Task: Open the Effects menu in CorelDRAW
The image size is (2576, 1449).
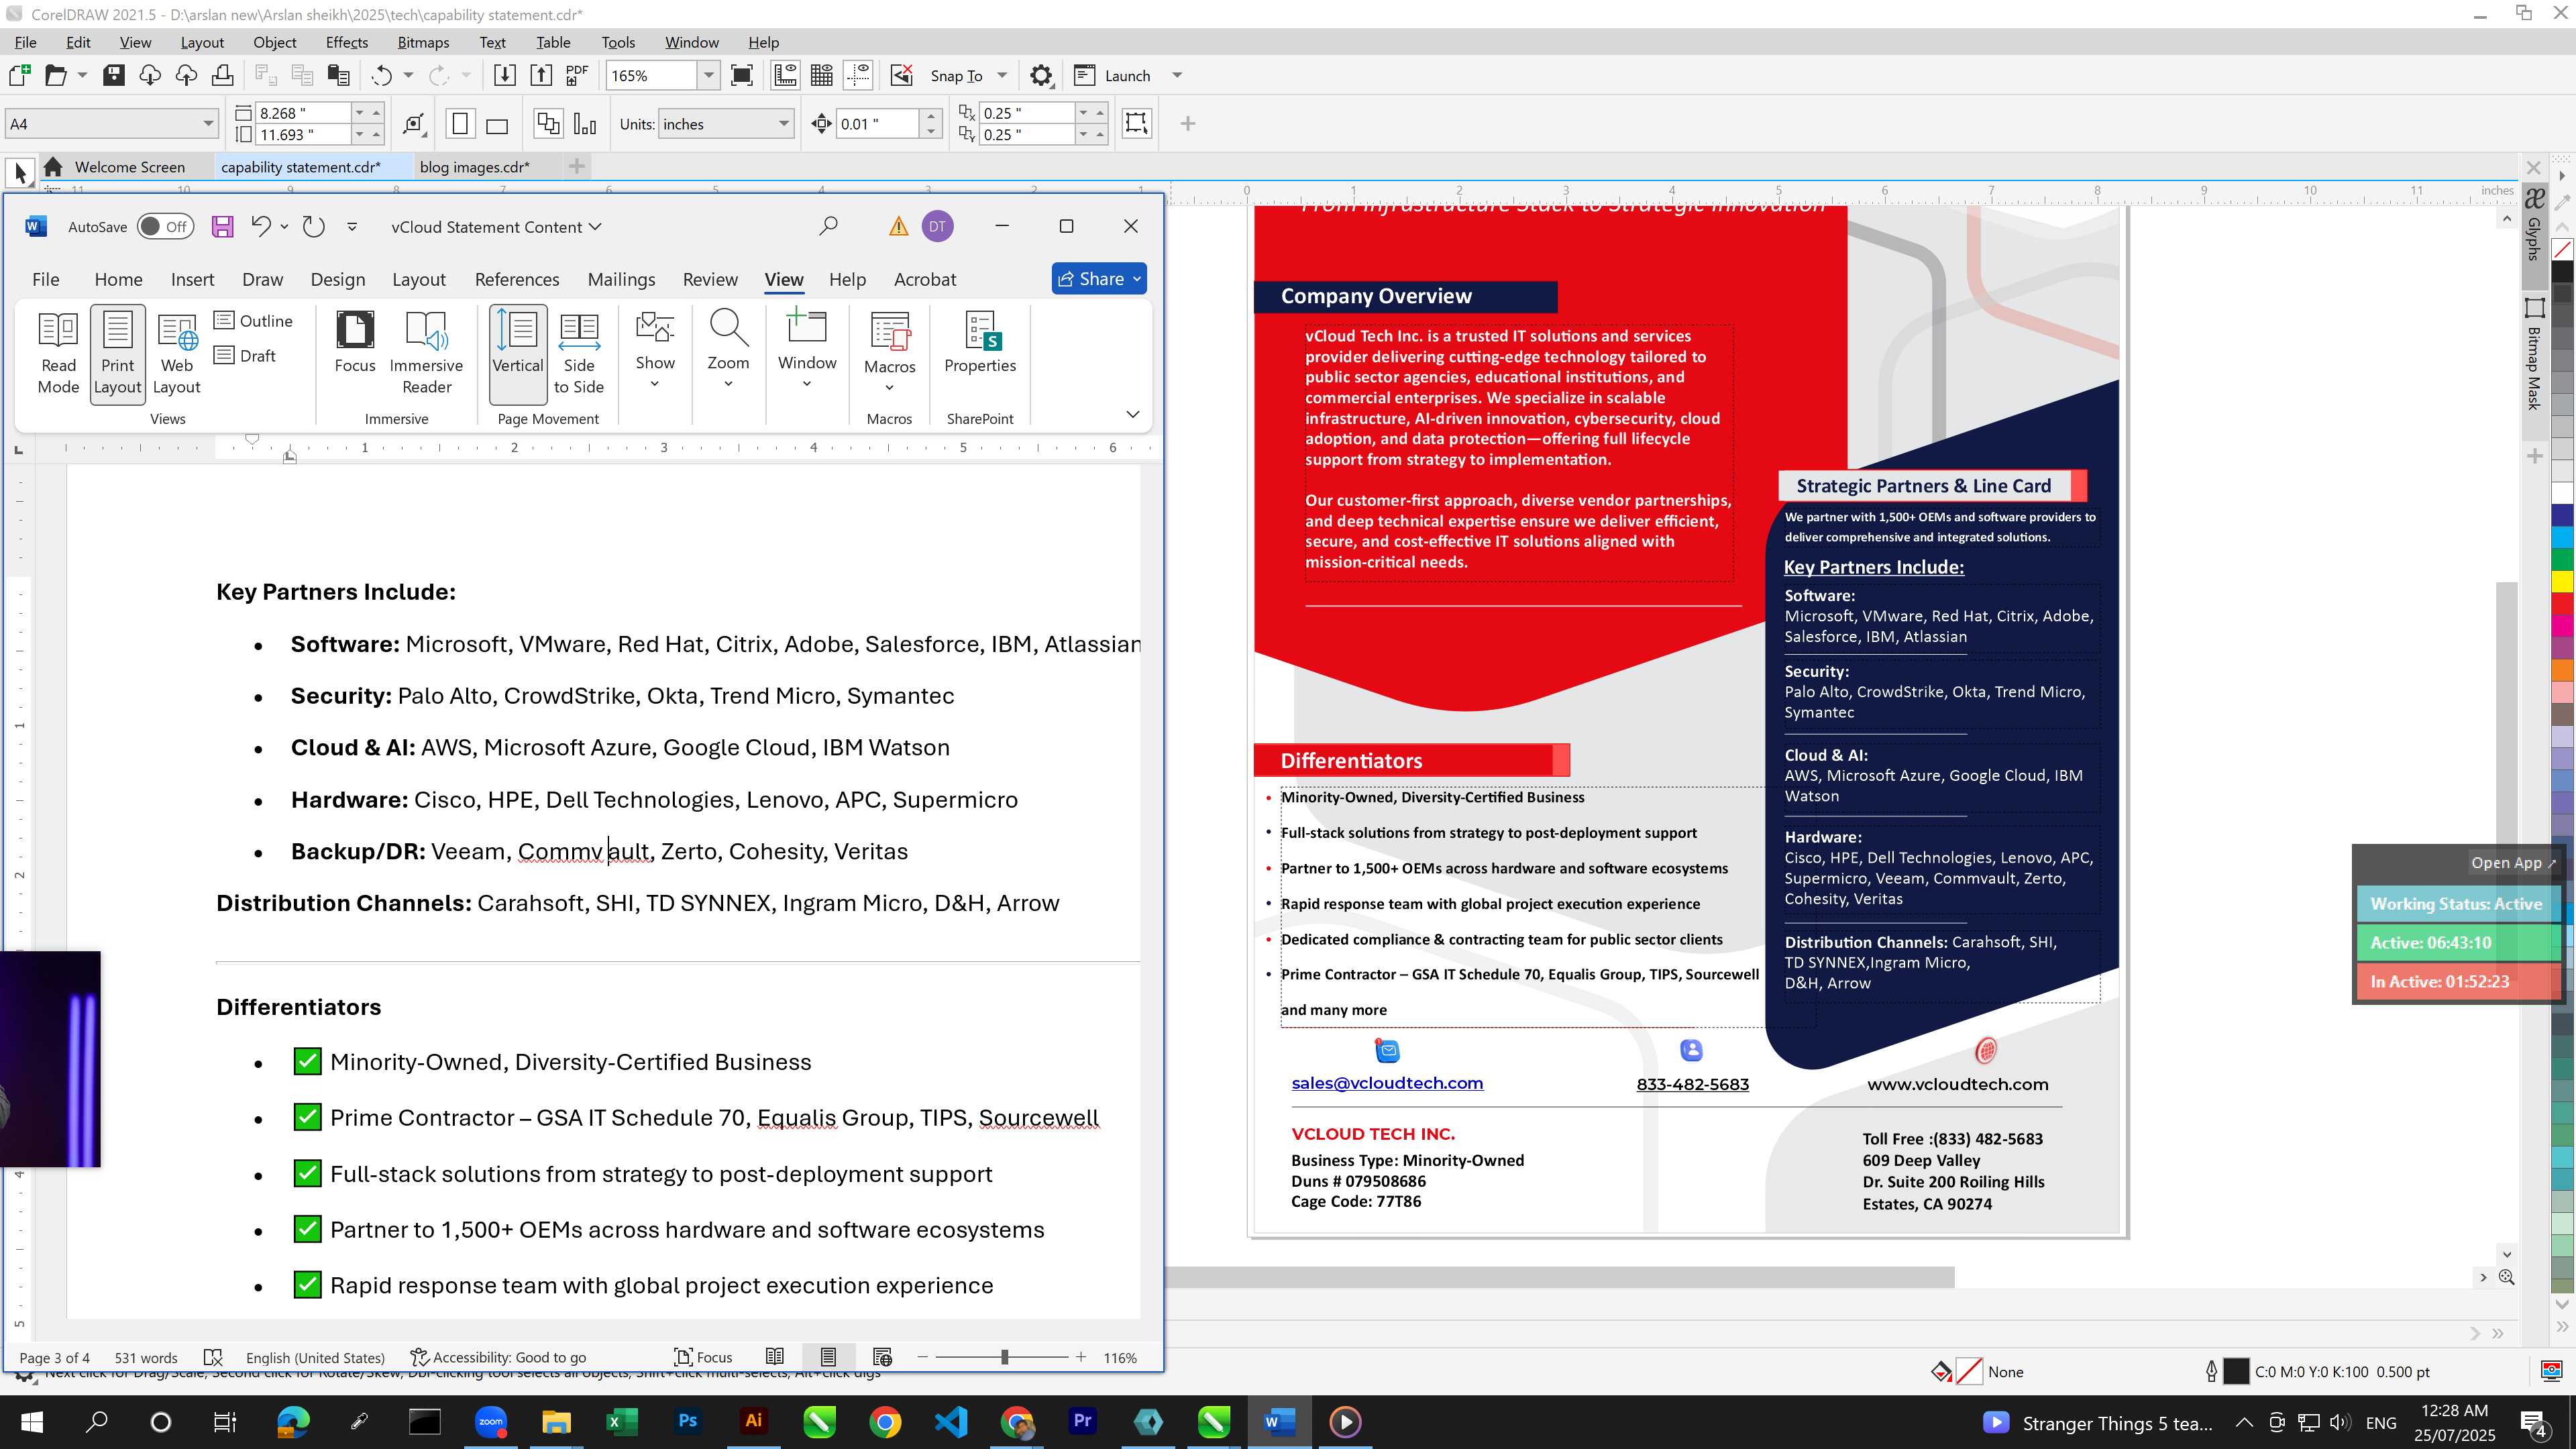Action: [347, 42]
